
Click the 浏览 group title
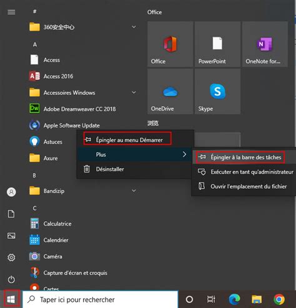[153, 123]
